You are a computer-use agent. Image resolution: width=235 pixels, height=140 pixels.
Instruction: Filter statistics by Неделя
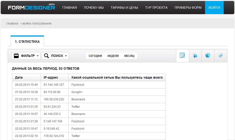click(113, 56)
